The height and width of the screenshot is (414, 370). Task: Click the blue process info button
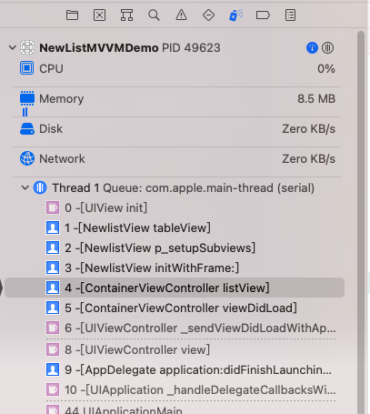pos(312,48)
